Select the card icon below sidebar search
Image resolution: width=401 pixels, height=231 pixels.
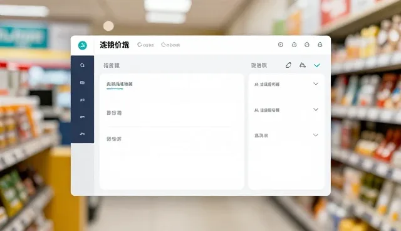[x=82, y=83]
